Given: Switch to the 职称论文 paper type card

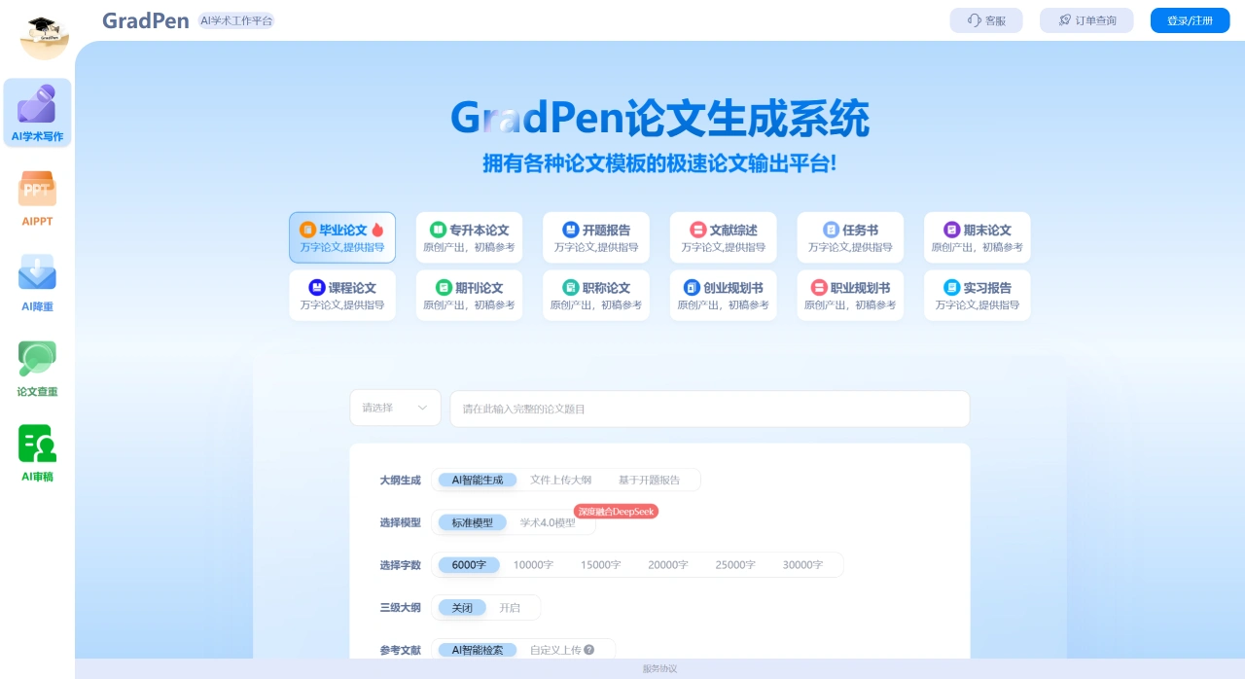Looking at the screenshot, I should tap(596, 296).
